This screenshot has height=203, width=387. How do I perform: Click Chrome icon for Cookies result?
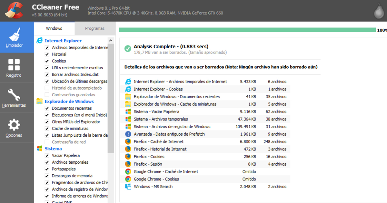(128, 179)
